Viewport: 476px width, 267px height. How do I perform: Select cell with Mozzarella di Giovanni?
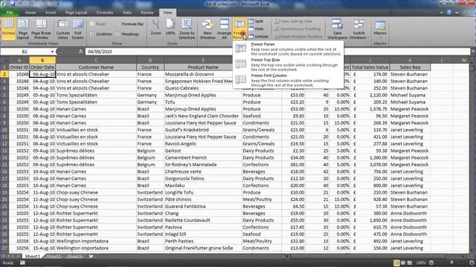click(x=203, y=74)
